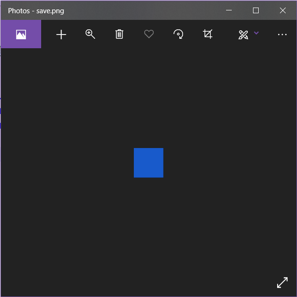Delete the photo with the trash icon
The image size is (297, 297).
point(119,34)
